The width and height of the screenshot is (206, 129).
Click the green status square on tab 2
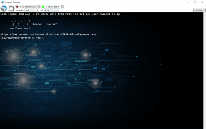pos(43,7)
